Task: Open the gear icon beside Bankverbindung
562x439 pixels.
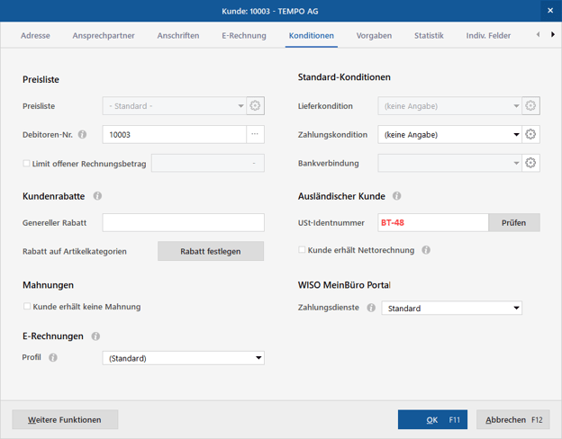Action: point(530,163)
